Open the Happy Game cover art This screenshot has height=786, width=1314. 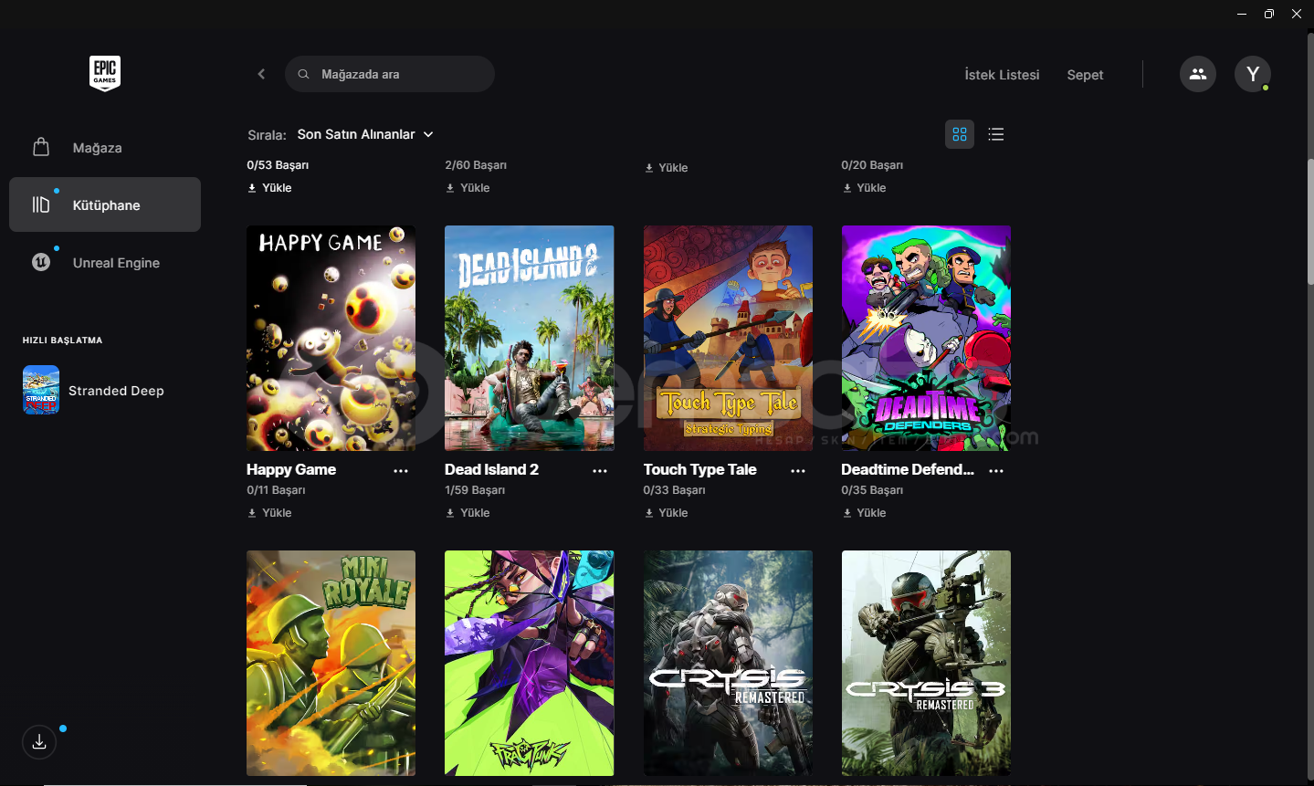pos(331,338)
